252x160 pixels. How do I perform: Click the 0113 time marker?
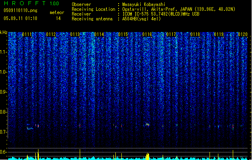(75, 34)
